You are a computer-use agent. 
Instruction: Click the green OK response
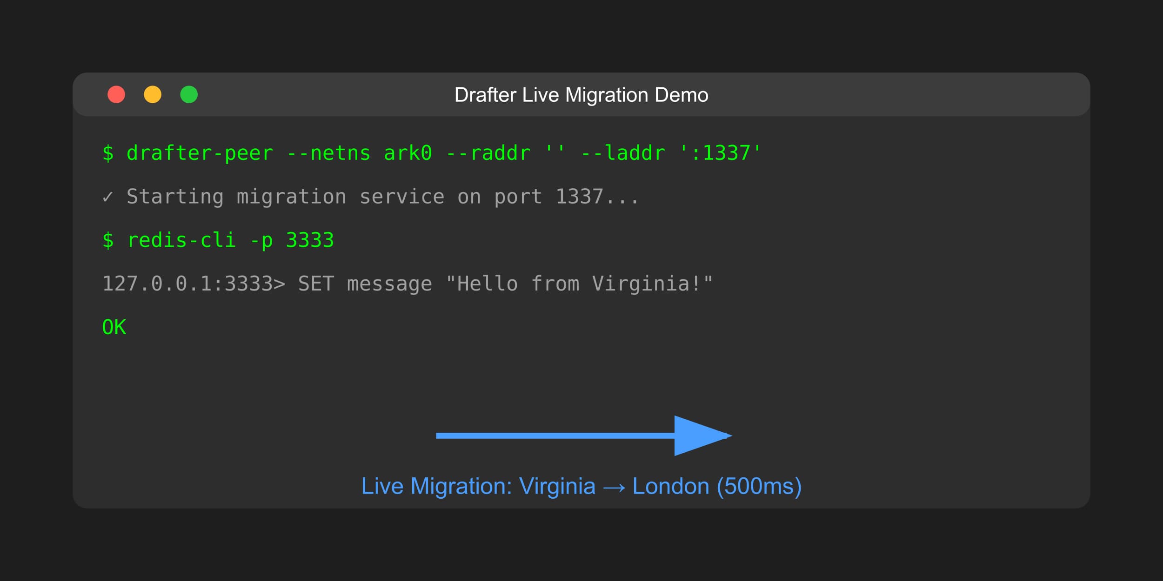click(x=114, y=327)
